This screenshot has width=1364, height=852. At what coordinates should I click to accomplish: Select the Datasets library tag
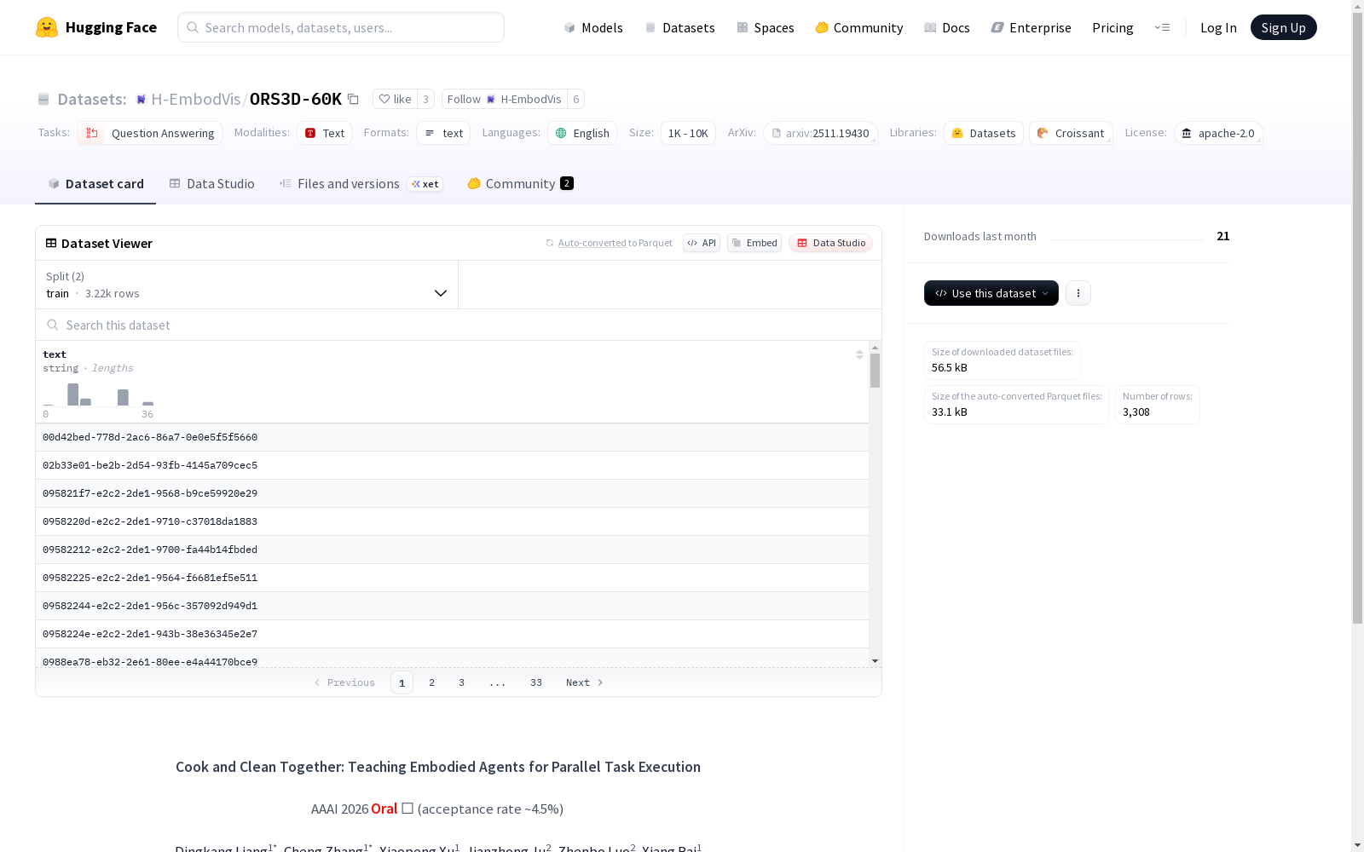[x=984, y=133]
